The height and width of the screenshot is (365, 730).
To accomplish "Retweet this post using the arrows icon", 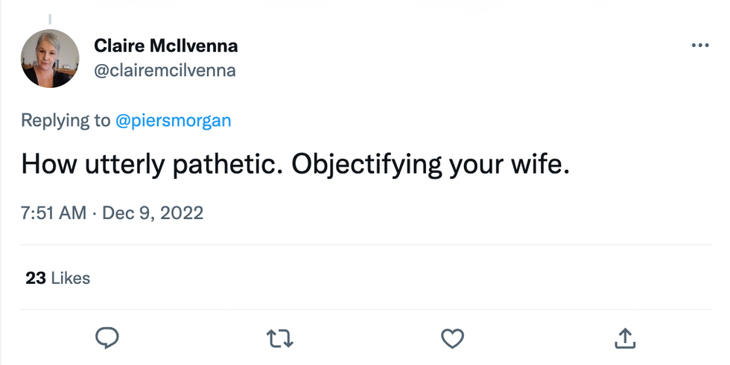I will (279, 340).
